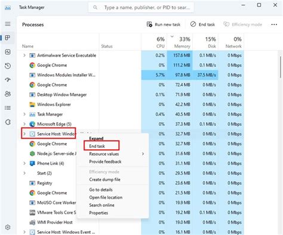Screen dimensions: 283x235
Task: Open the Startup apps sidebar icon
Action: pos(8,80)
